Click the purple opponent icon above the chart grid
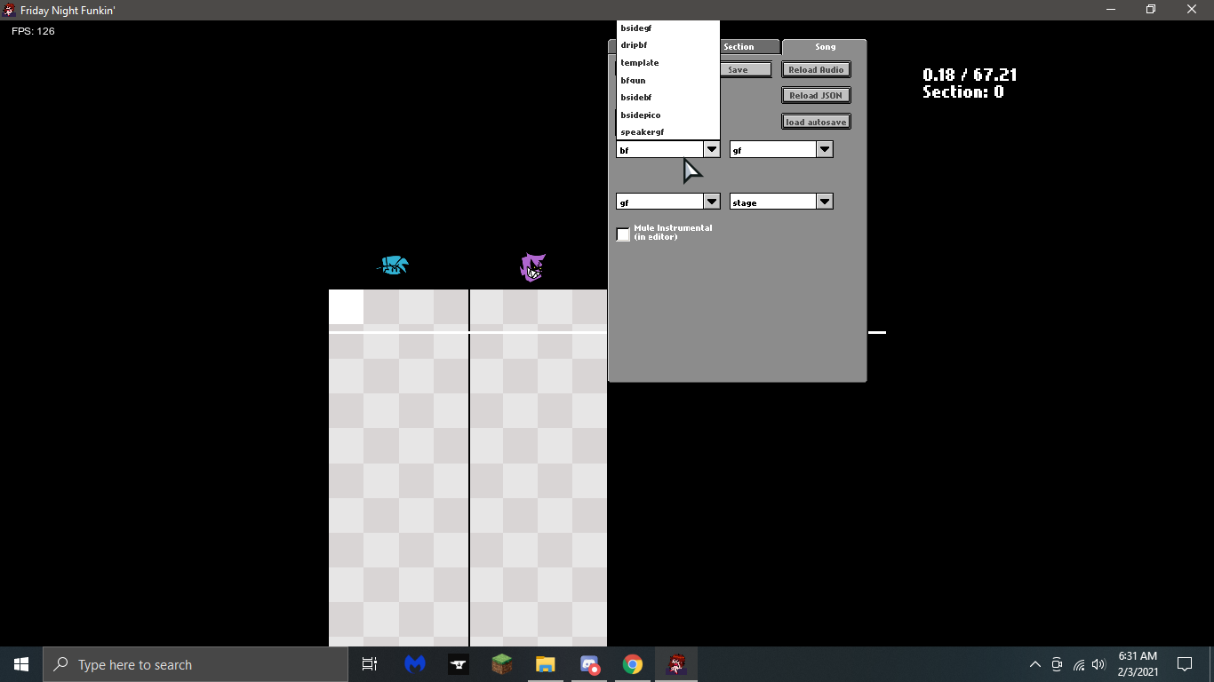Viewport: 1214px width, 682px height. point(532,266)
